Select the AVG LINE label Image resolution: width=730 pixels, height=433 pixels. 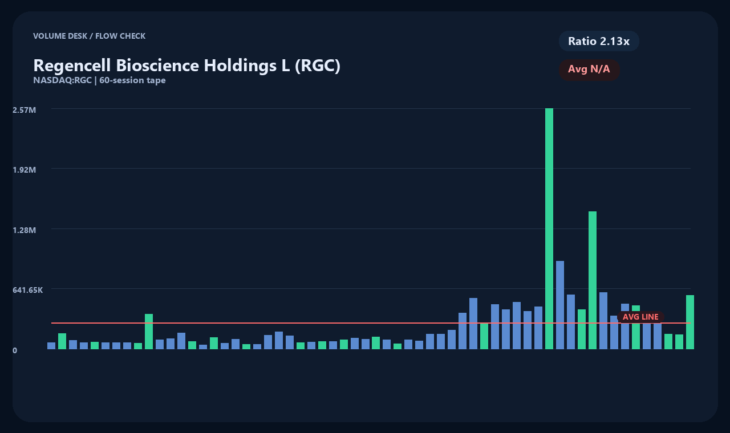pos(640,317)
